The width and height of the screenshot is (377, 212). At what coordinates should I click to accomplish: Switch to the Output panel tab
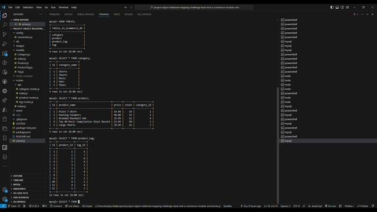coord(68,14)
